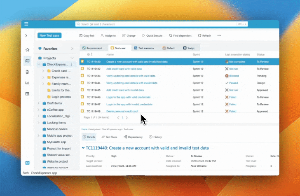Expand the Favorites section
300x196 pixels.
[72, 49]
